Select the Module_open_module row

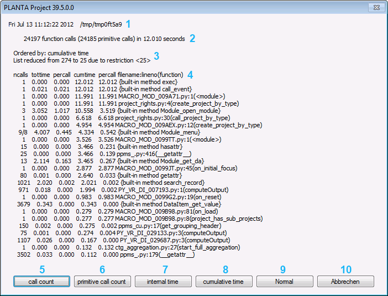pyautogui.click(x=121, y=111)
